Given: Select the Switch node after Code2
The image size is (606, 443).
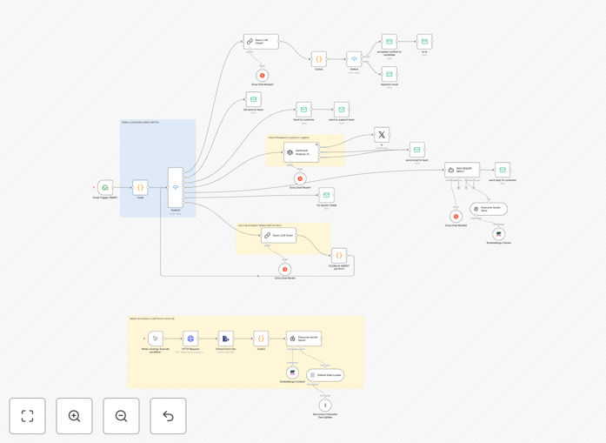Looking at the screenshot, I should point(354,59).
